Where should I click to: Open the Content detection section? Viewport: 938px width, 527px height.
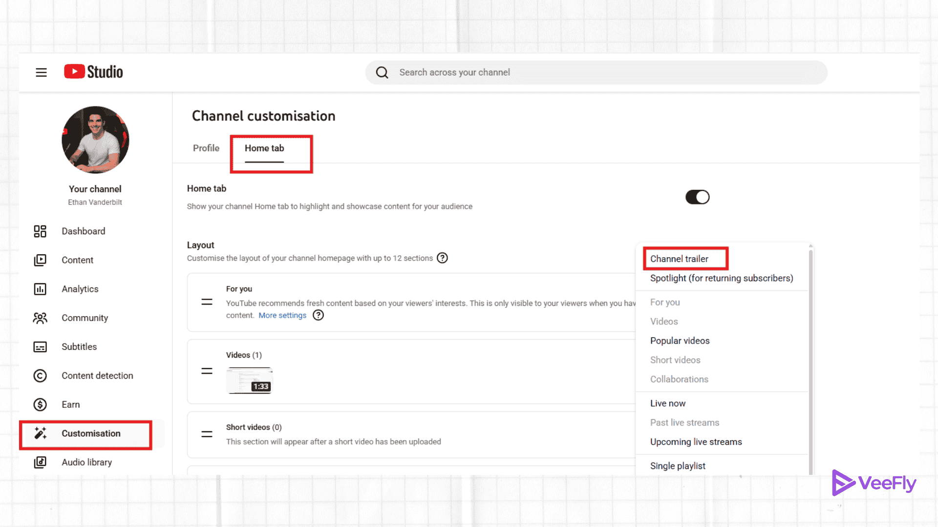coord(97,375)
